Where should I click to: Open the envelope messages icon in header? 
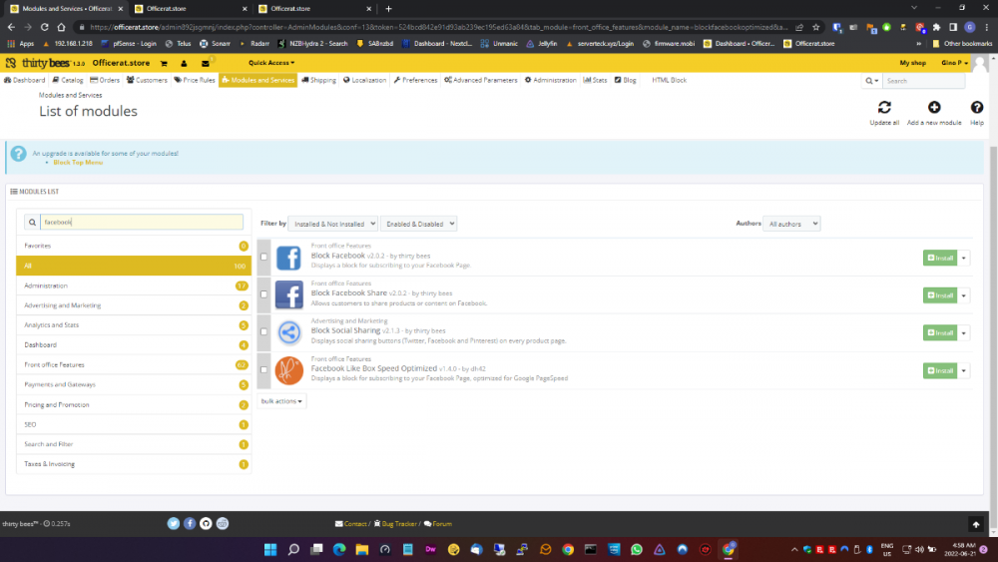(x=206, y=63)
